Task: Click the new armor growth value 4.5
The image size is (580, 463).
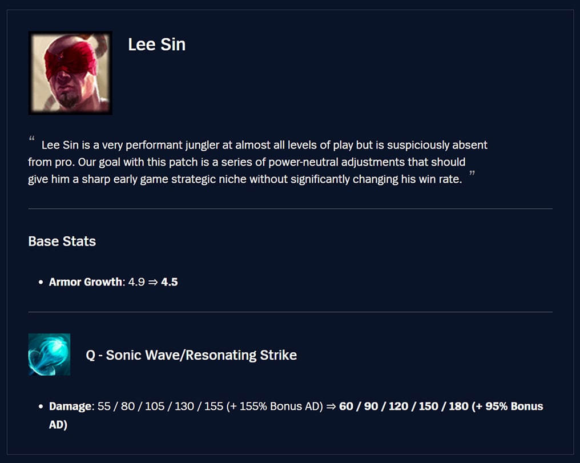Action: [x=170, y=282]
